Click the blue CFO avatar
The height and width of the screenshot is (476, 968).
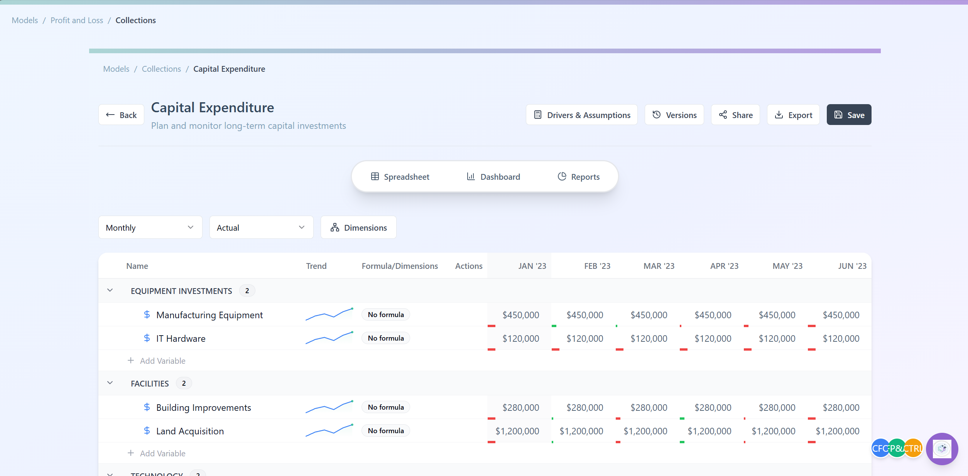[x=880, y=448]
